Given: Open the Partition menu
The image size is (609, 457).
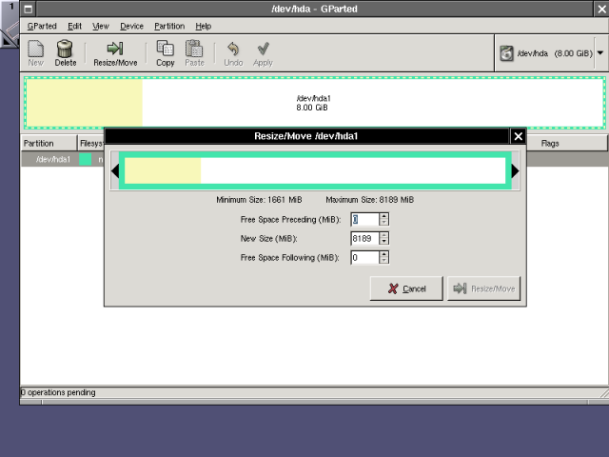Looking at the screenshot, I should click(169, 26).
